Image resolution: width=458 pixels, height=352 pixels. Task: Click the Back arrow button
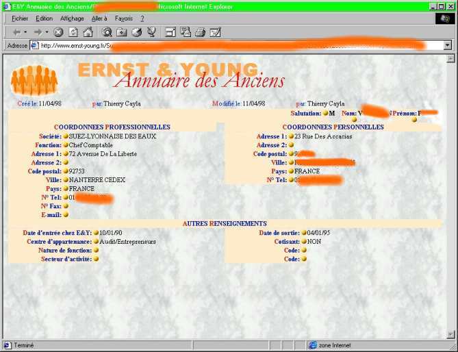[x=16, y=32]
